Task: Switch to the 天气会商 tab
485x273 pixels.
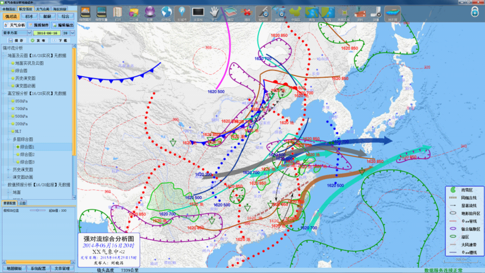Action: click(x=43, y=9)
